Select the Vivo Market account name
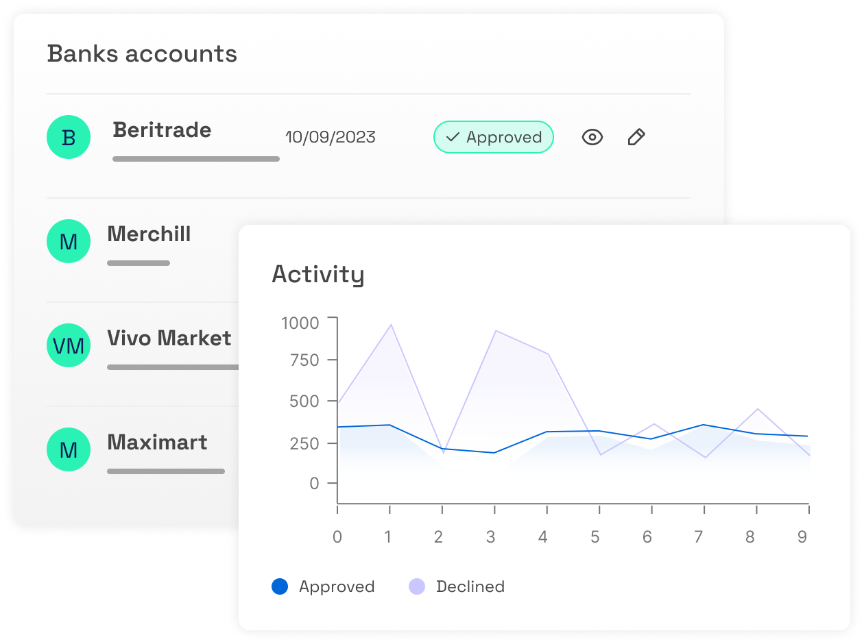 pyautogui.click(x=169, y=338)
